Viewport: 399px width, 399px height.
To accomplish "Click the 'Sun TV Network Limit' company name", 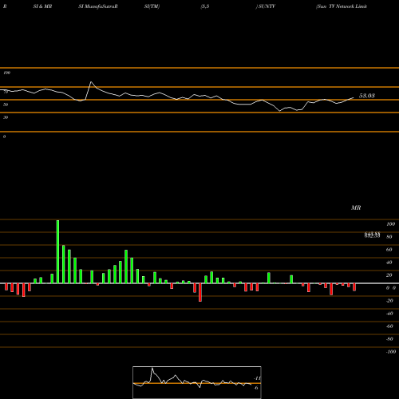I will point(342,6).
